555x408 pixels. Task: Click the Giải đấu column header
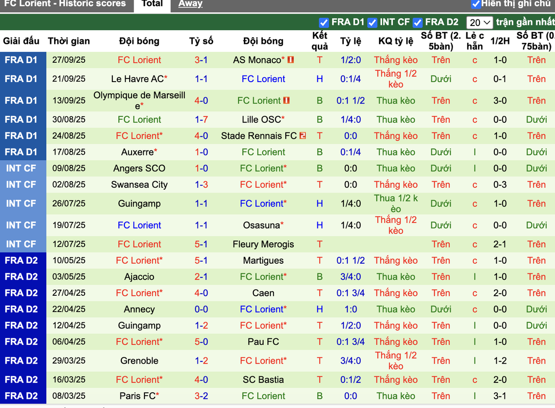tap(21, 41)
